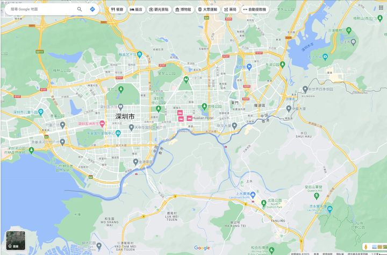Click the 深圳图书馆 marker icon
Image resolution: width=387 pixels, height=255 pixels.
[120, 107]
